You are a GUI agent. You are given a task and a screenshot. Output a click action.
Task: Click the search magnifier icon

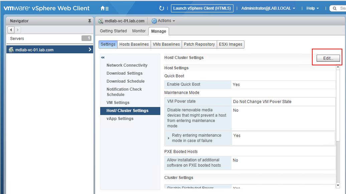click(x=335, y=8)
